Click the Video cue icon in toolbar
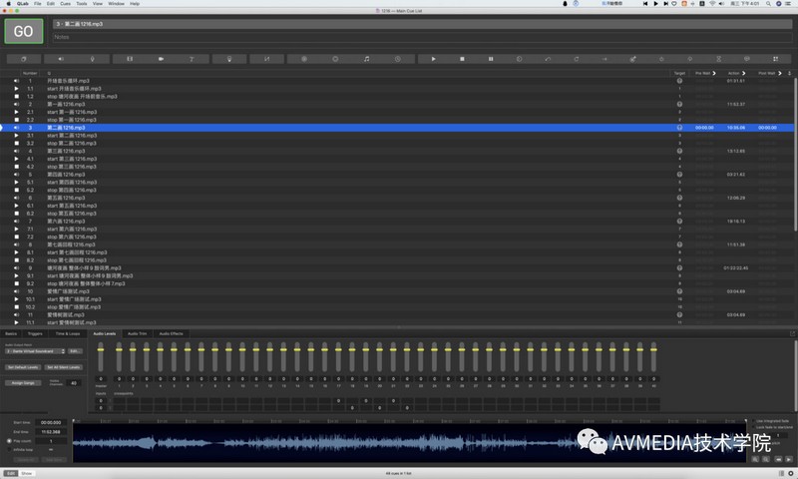Image resolution: width=798 pixels, height=479 pixels. click(x=129, y=59)
